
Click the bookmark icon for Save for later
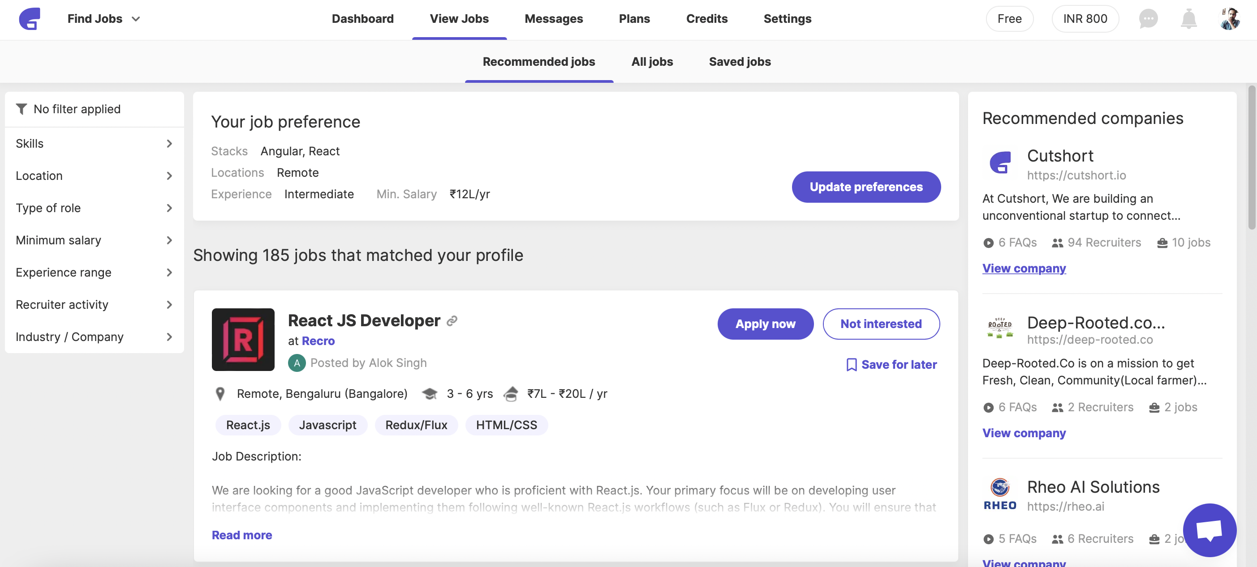[851, 365]
